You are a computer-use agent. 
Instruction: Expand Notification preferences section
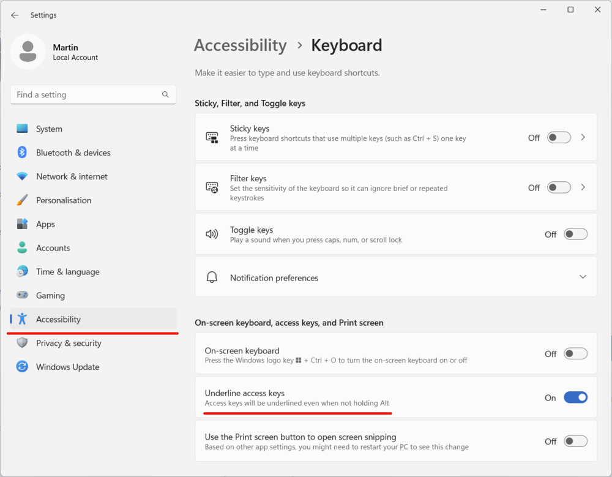pos(582,277)
